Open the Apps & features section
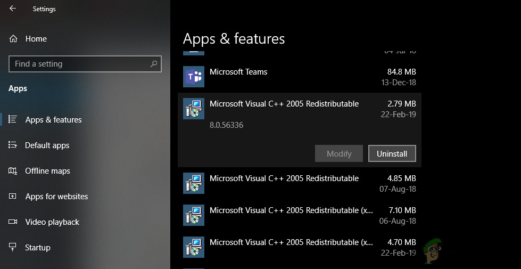This screenshot has width=521, height=269. 53,120
